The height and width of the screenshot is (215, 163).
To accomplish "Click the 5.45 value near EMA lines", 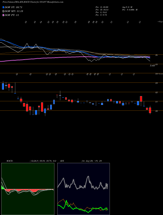I will pyautogui.click(x=153, y=66).
